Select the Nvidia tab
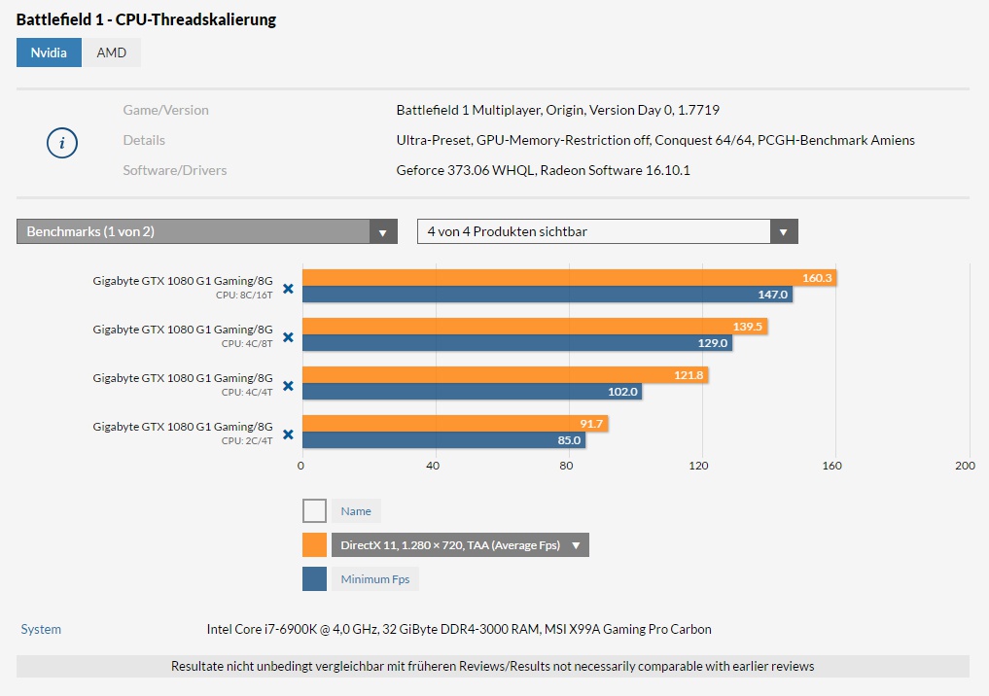Screen dimensions: 989x696 point(49,52)
